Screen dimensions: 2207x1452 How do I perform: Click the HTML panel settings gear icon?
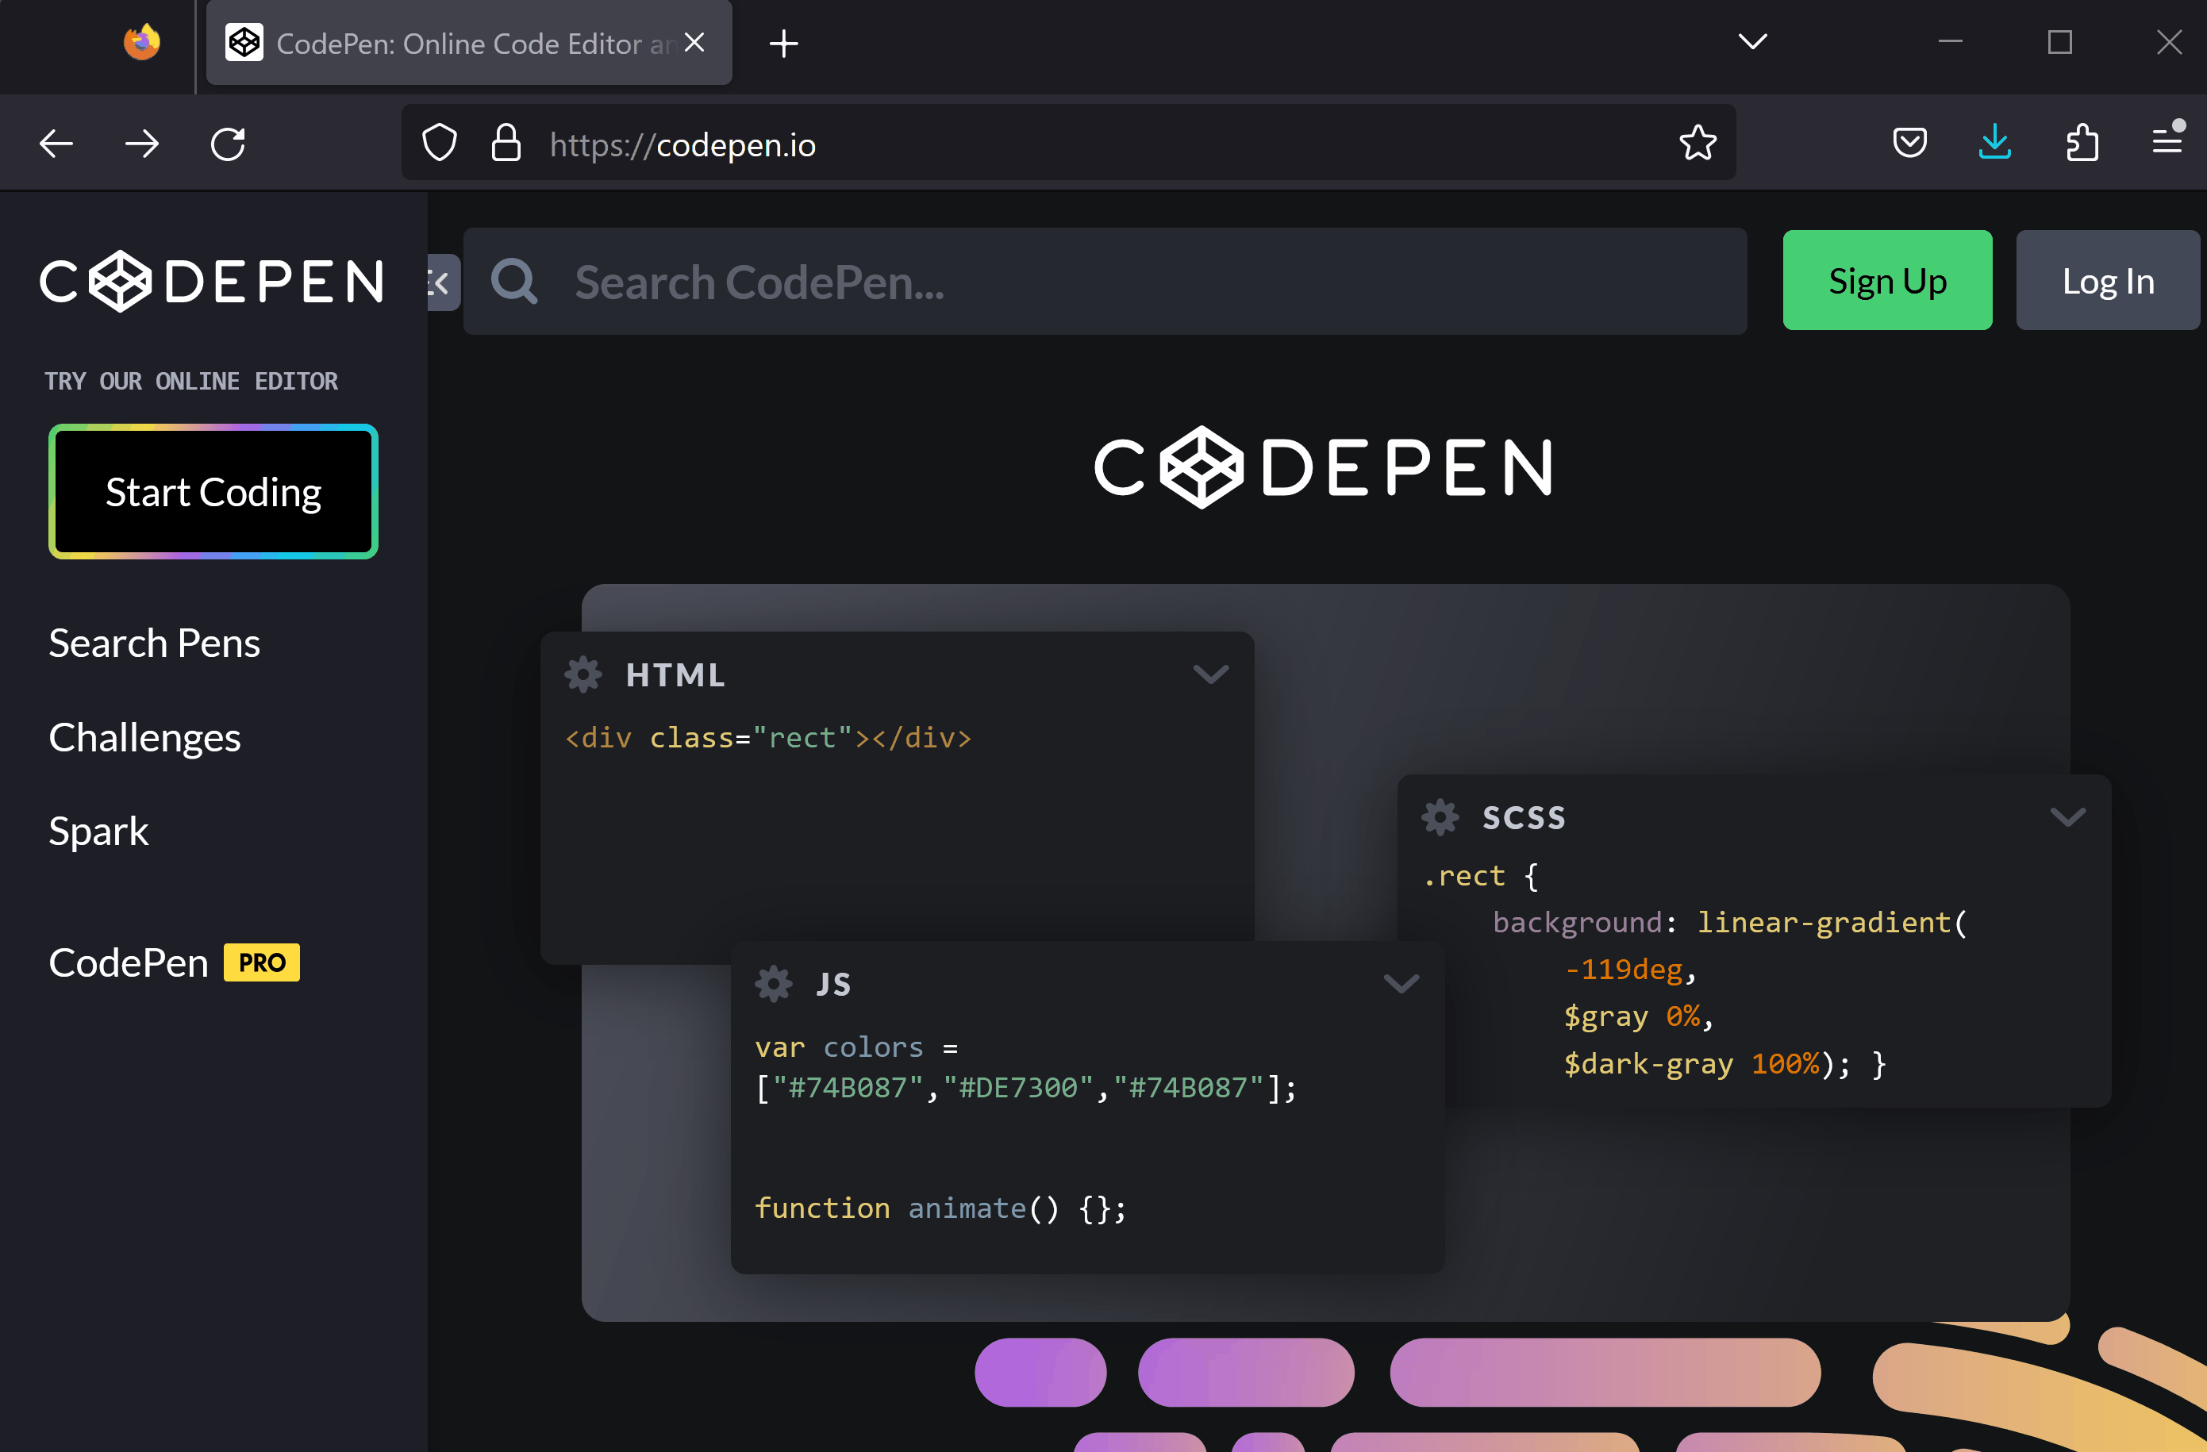(583, 674)
